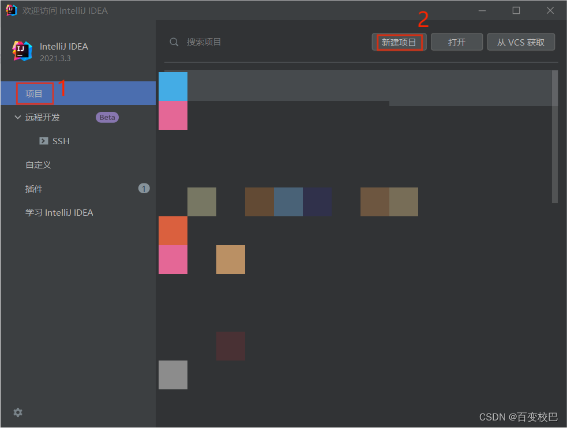
Task: Maximize the IntelliJ IDEA welcome window
Action: (516, 11)
